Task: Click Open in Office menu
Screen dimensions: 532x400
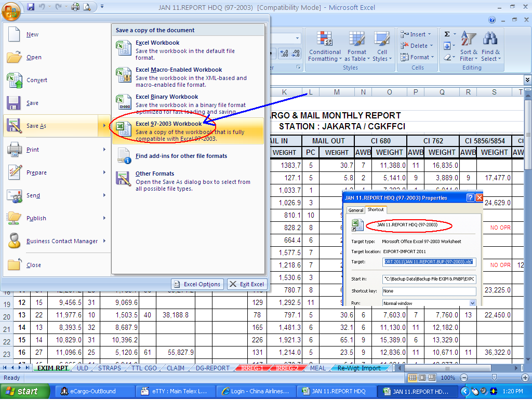Action: click(x=56, y=57)
